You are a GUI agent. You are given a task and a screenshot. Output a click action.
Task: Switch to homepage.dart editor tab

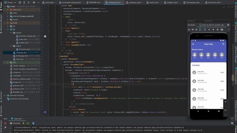pos(193,3)
